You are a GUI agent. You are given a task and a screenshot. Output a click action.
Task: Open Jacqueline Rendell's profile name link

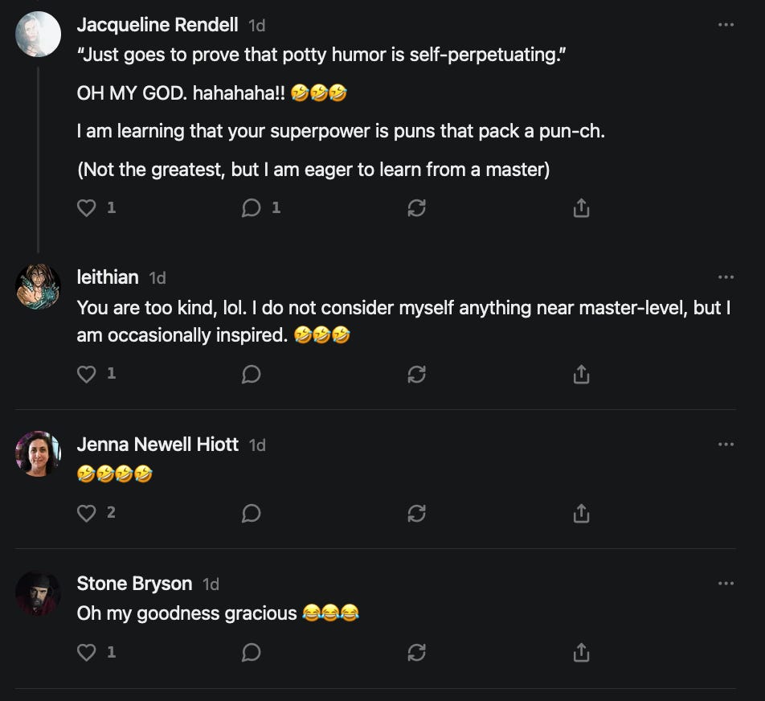157,25
